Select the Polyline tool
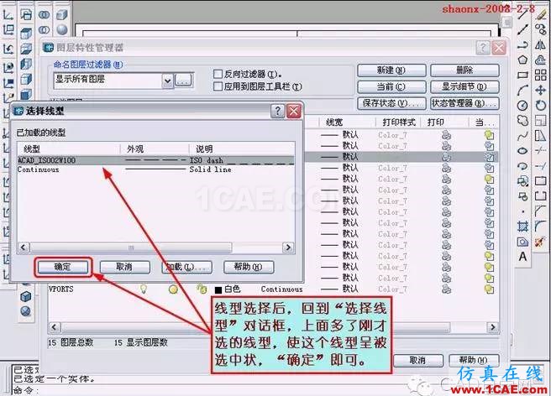This screenshot has width=551, height=396. click(523, 45)
